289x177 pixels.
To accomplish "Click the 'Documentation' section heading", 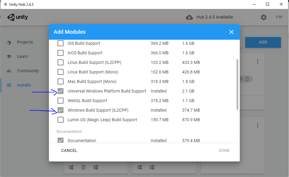I will tap(69, 131).
